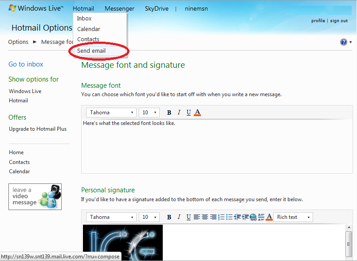
Task: Select Send email from the Hotmail menu
Action: pos(91,51)
